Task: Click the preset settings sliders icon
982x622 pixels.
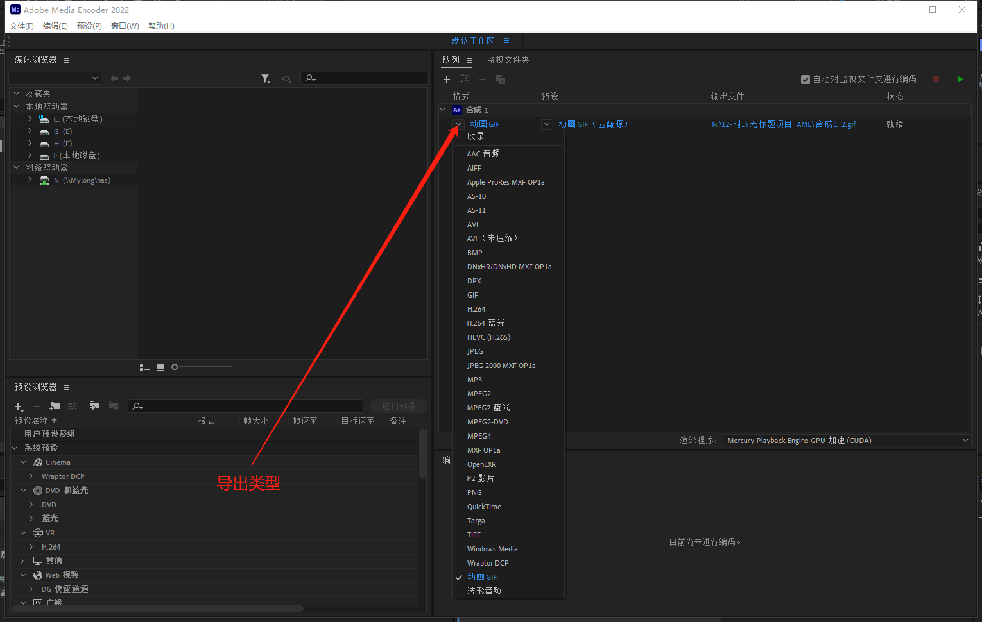Action: [x=73, y=406]
